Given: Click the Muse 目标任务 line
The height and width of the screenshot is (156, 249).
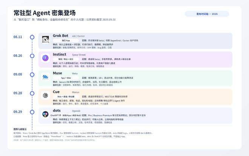Looking at the screenshot, I should [83, 85].
